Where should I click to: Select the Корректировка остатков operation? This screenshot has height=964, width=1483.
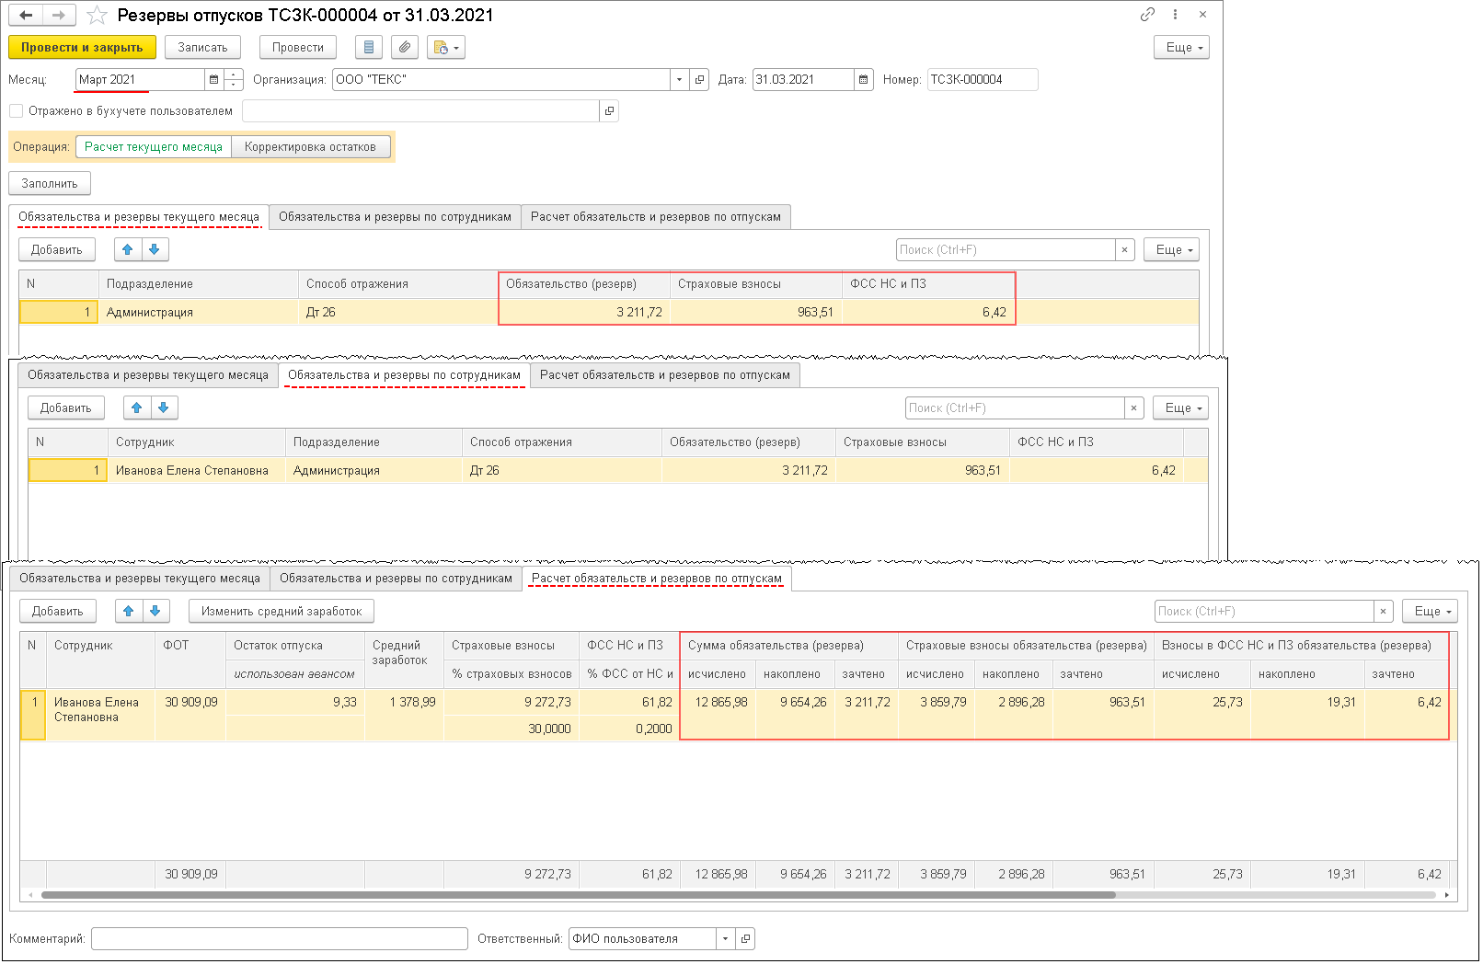pyautogui.click(x=310, y=147)
